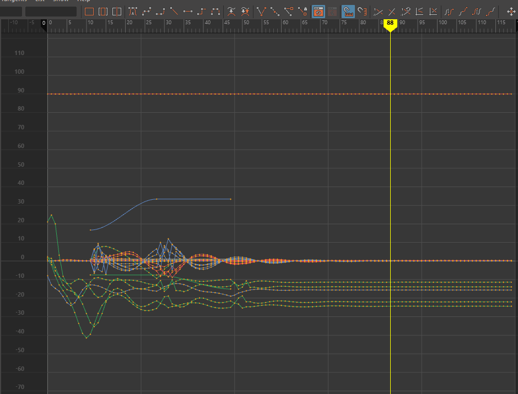
Task: Click the key value stats field
Action: pyautogui.click(x=51, y=12)
